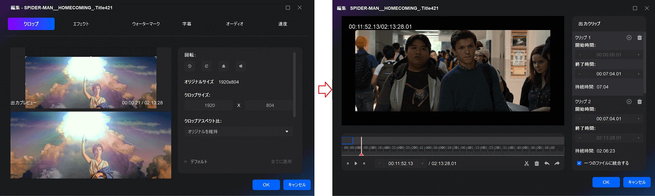655x196 pixels.
Task: Click the scissors cut icon
Action: click(527, 163)
